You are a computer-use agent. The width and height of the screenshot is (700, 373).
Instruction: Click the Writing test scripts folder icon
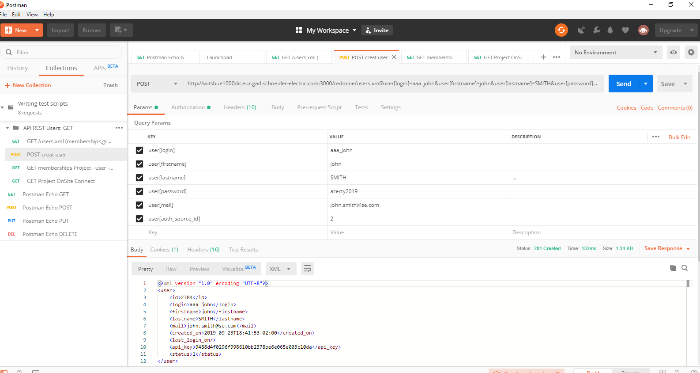[x=11, y=107]
